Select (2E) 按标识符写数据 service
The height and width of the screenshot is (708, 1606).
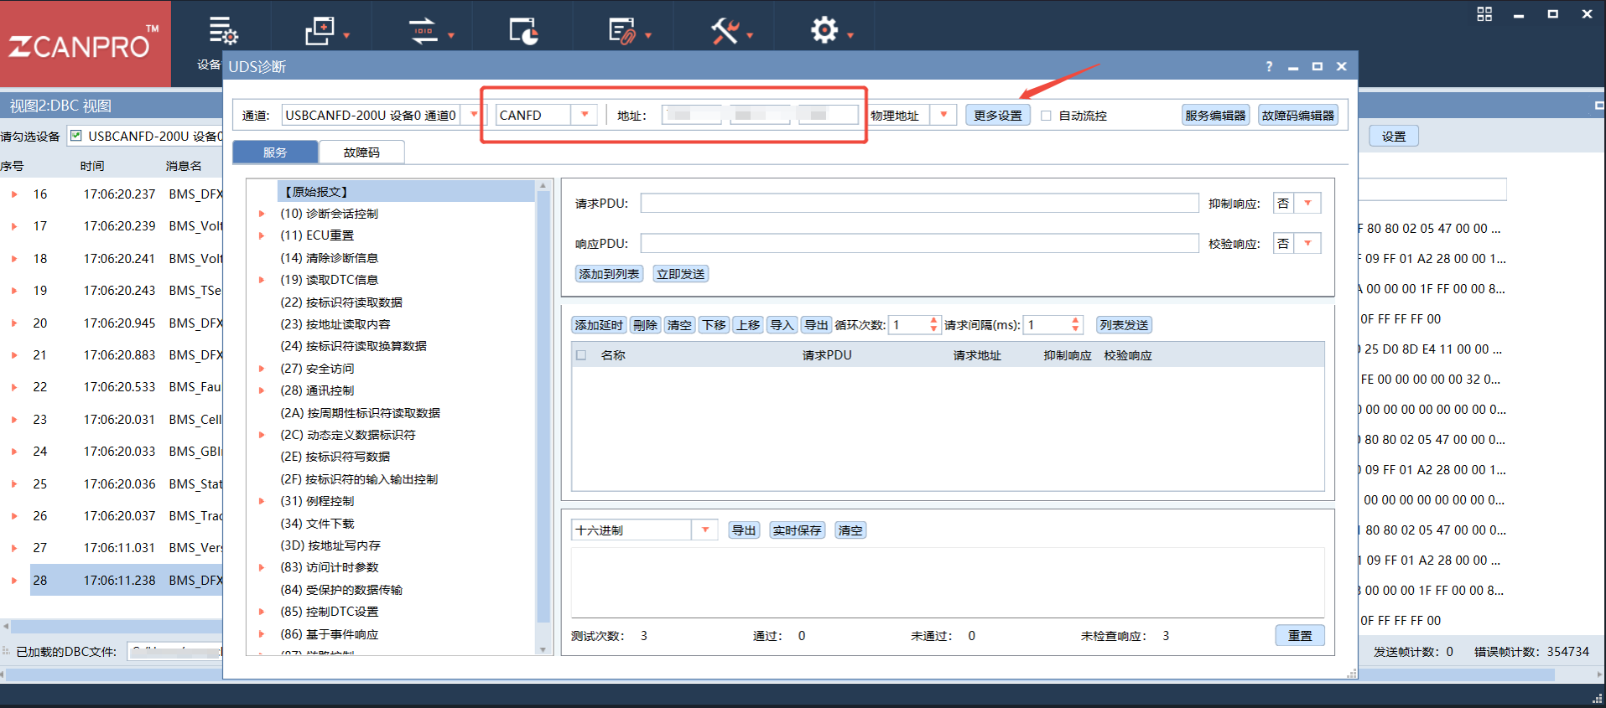coord(335,457)
